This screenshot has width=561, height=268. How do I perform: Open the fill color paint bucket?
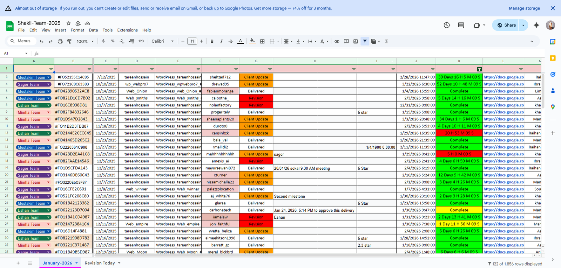coord(252,41)
